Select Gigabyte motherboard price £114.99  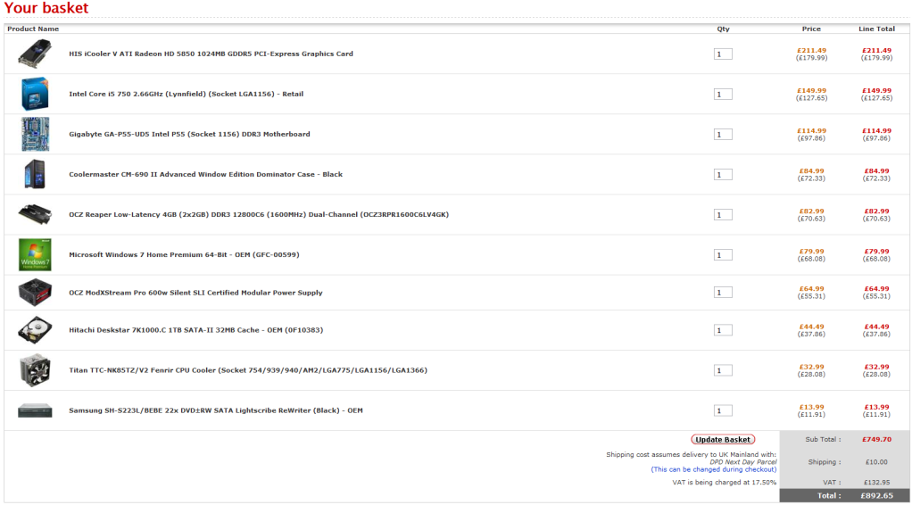point(811,131)
